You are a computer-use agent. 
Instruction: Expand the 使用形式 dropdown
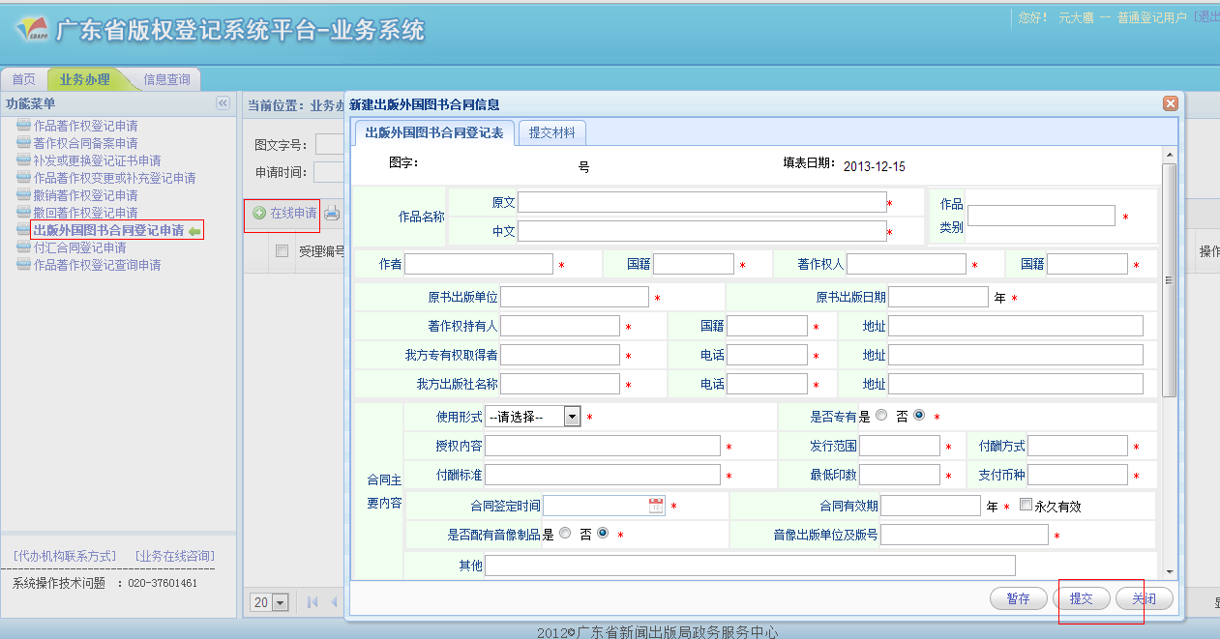(572, 417)
